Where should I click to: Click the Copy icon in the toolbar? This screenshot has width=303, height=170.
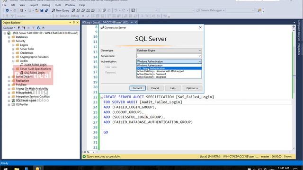[104, 10]
